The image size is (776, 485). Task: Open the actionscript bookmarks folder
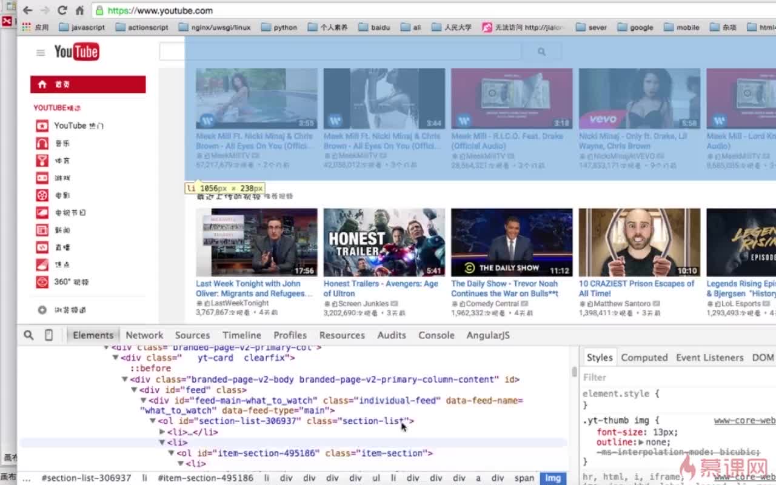tap(142, 27)
